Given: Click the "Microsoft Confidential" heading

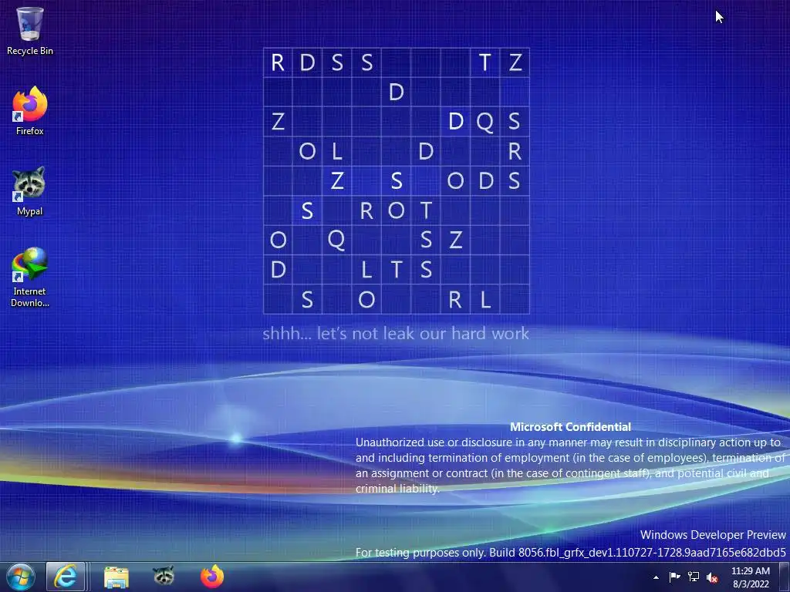Looking at the screenshot, I should click(570, 427).
